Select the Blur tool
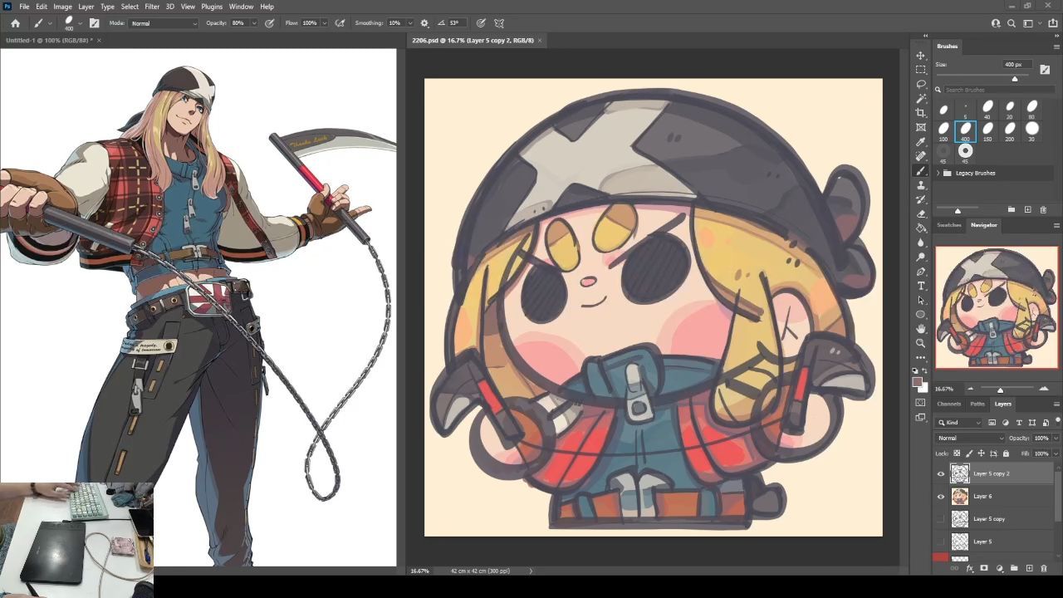The width and height of the screenshot is (1063, 598). pos(920,243)
